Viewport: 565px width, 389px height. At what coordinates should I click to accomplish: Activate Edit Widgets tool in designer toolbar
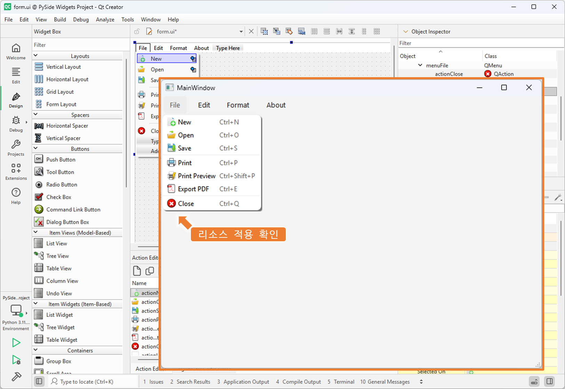pos(264,32)
